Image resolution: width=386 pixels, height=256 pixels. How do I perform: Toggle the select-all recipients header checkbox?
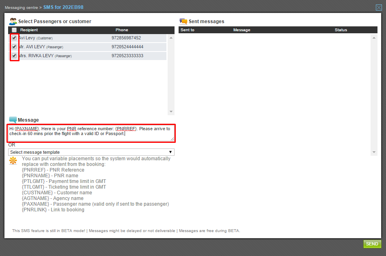tap(14, 30)
